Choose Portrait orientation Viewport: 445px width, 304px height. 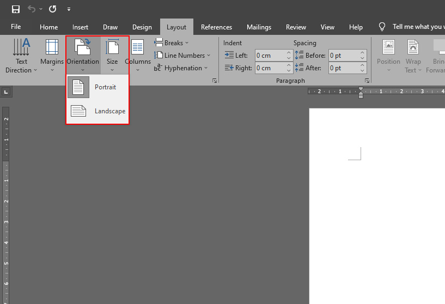[x=98, y=87]
